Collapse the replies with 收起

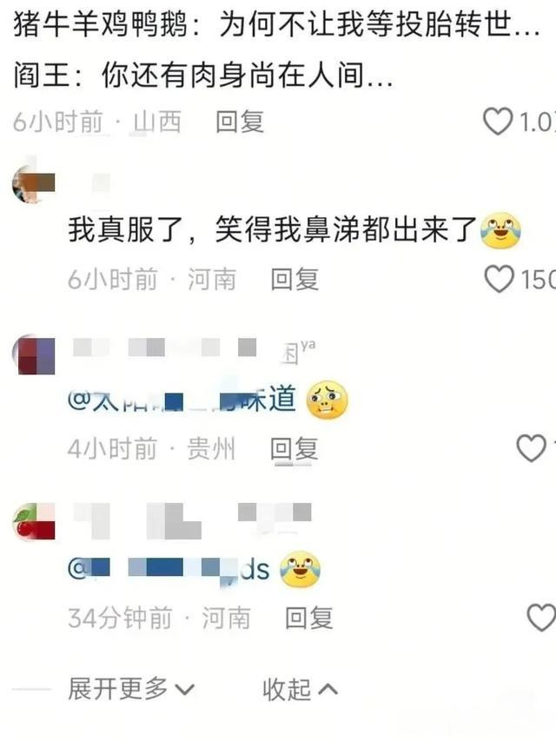tap(300, 690)
